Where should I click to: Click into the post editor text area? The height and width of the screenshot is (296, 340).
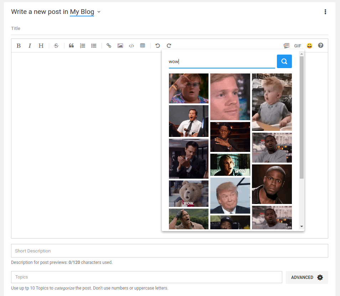pyautogui.click(x=87, y=145)
